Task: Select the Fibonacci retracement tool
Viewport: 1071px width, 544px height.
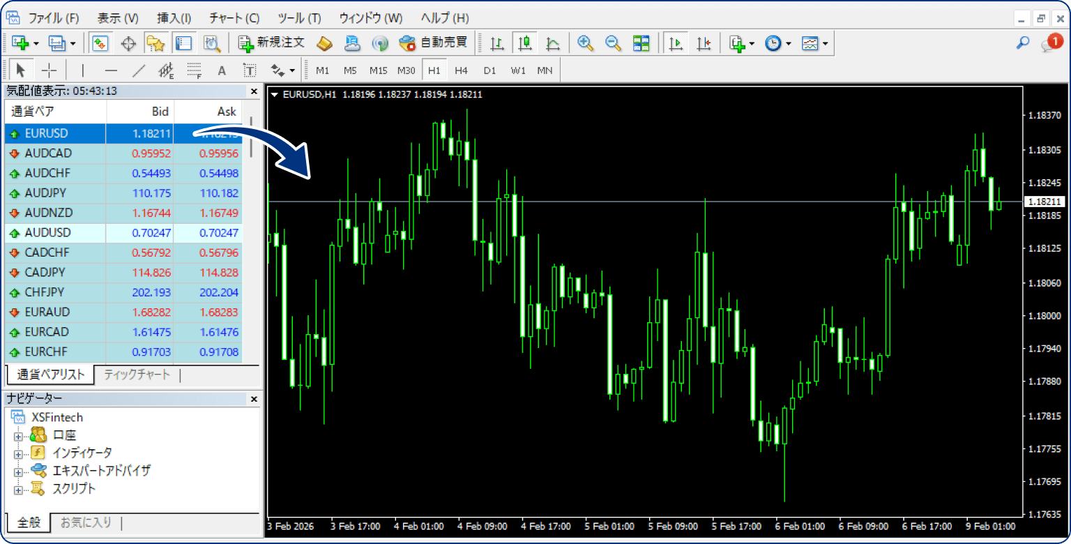Action: pyautogui.click(x=194, y=70)
